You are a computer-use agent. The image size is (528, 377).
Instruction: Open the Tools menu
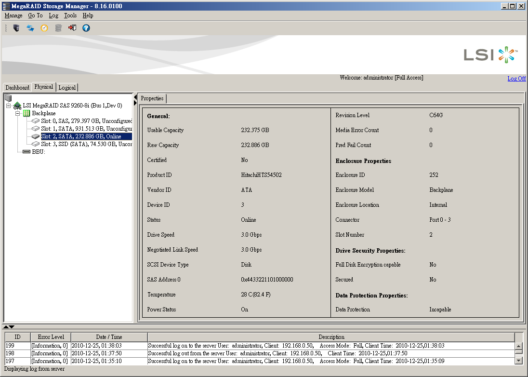pyautogui.click(x=70, y=15)
